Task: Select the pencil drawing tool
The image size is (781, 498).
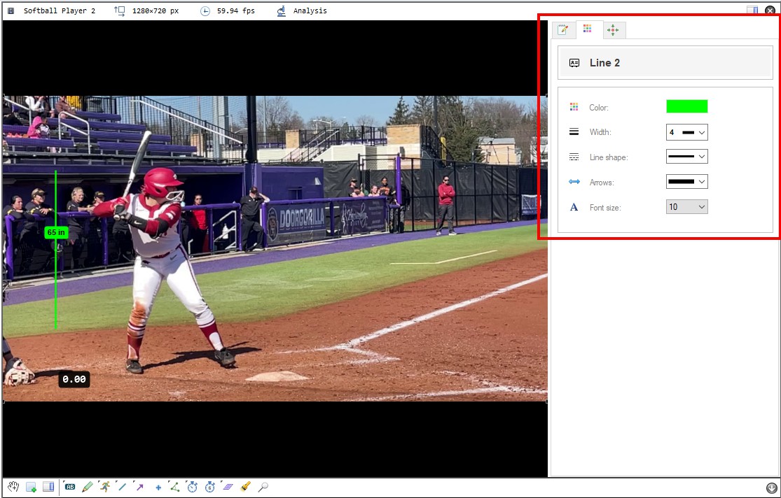Action: tap(87, 487)
